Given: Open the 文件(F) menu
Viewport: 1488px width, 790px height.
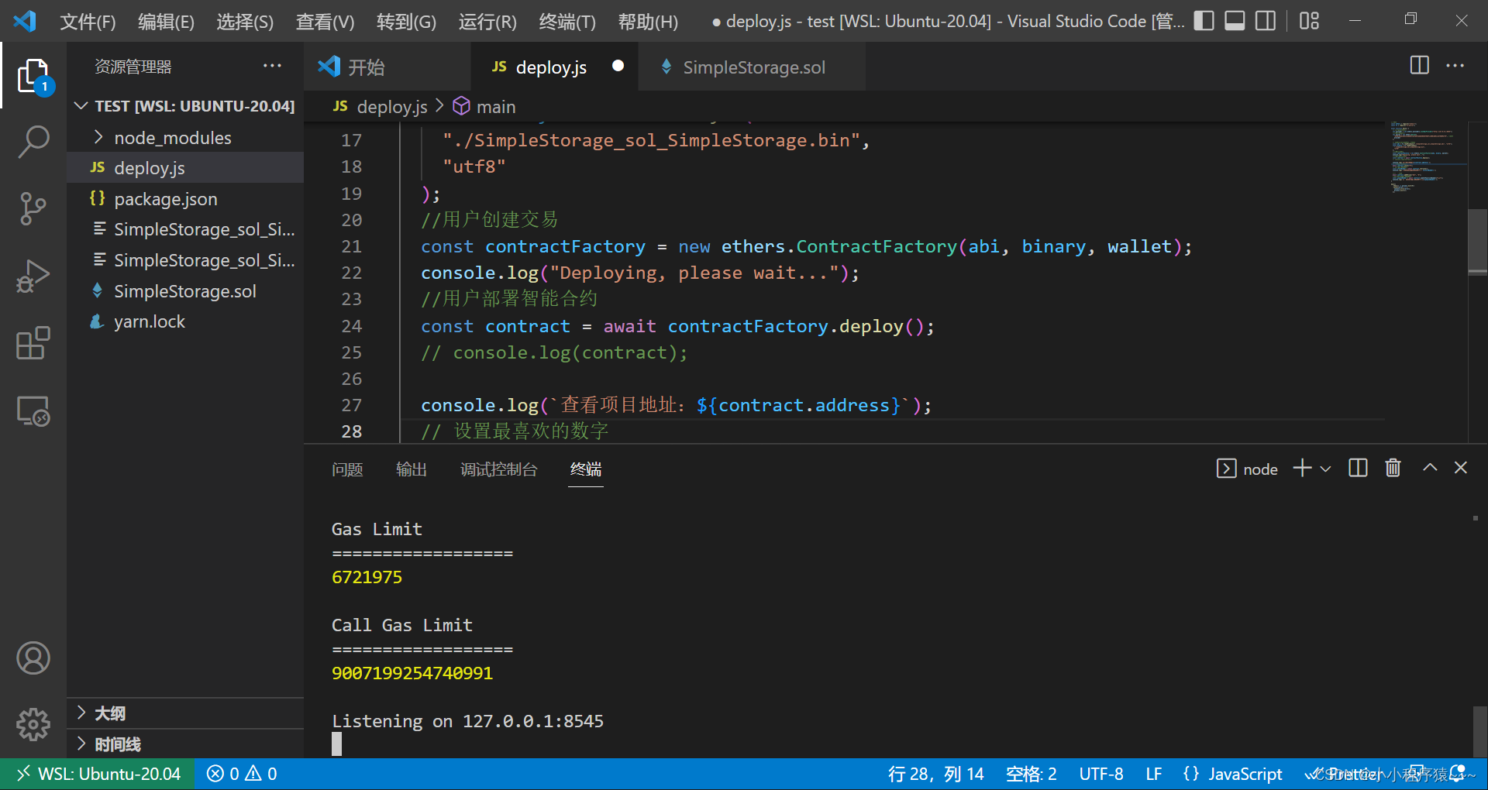Looking at the screenshot, I should [x=88, y=22].
